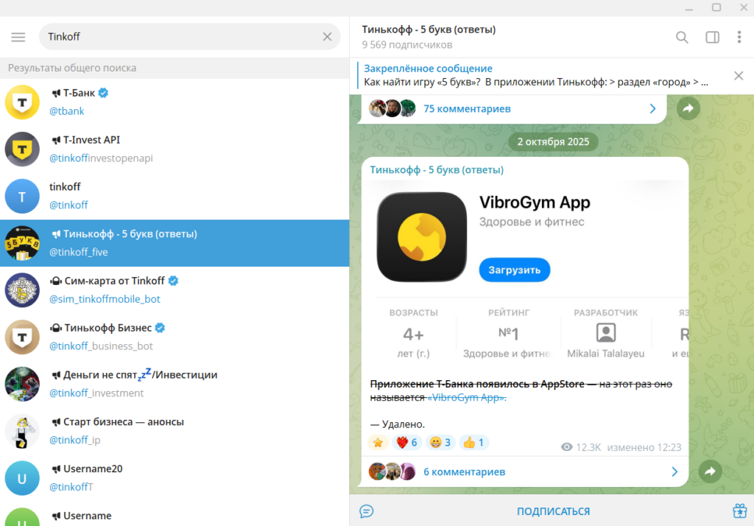The height and width of the screenshot is (526, 754).
Task: Select Тинькофф - 5 букв (ответы) result
Action: tap(175, 243)
